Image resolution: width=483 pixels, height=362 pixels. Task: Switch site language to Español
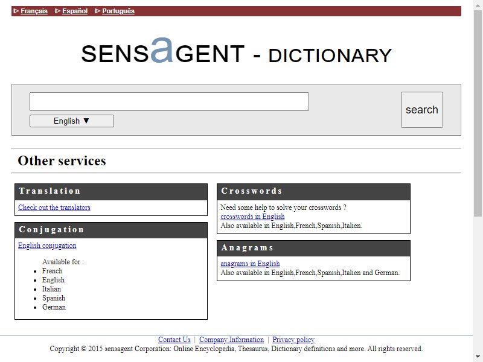(x=75, y=11)
